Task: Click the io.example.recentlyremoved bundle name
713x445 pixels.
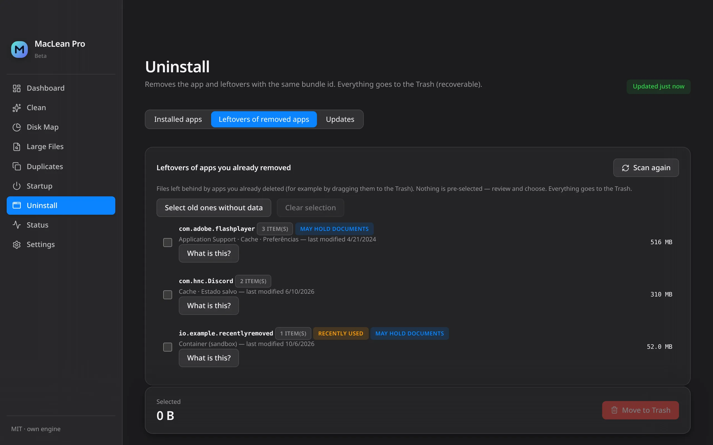Action: (x=226, y=333)
